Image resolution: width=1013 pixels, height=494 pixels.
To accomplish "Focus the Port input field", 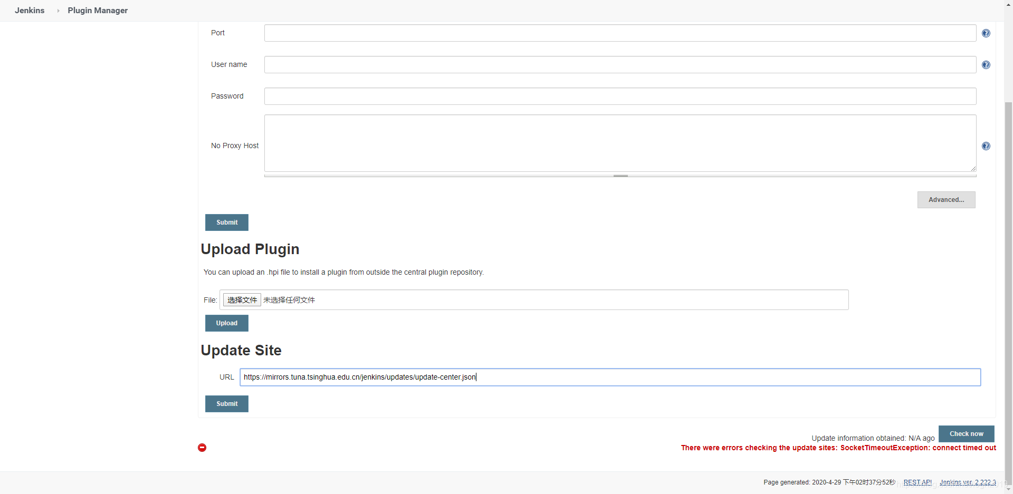I will [x=620, y=33].
